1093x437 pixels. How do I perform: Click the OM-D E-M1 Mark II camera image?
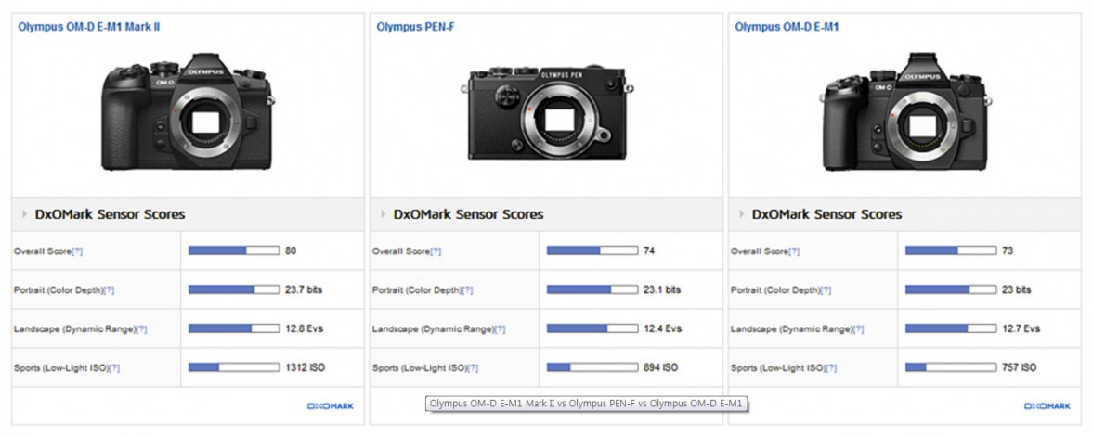[189, 111]
